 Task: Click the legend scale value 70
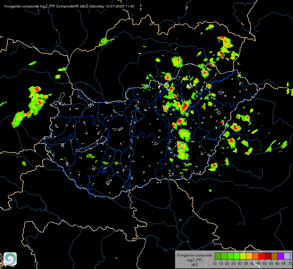[x=290, y=264]
